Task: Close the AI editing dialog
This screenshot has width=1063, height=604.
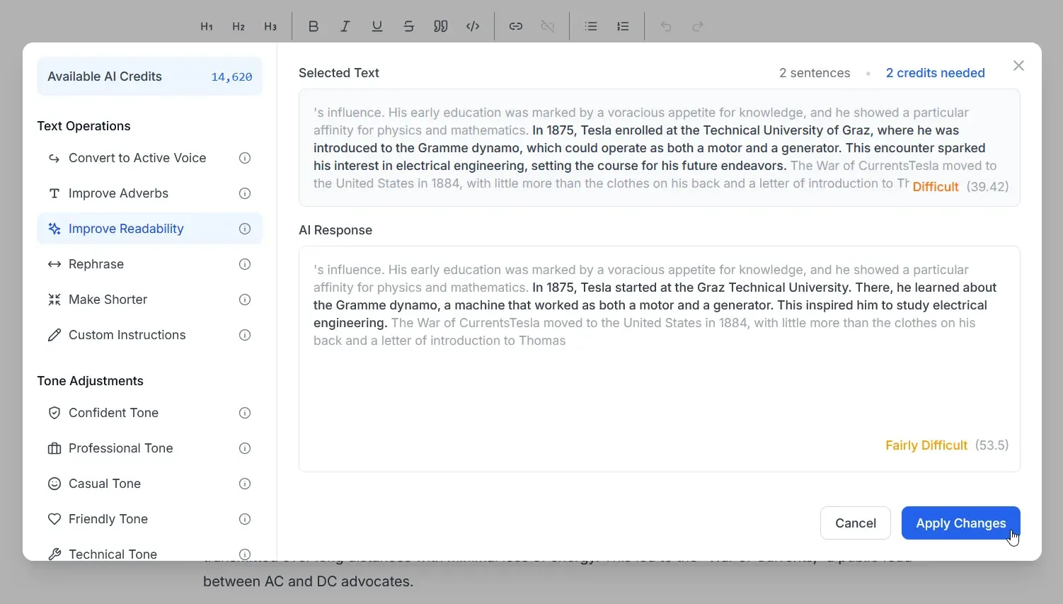Action: point(1018,65)
